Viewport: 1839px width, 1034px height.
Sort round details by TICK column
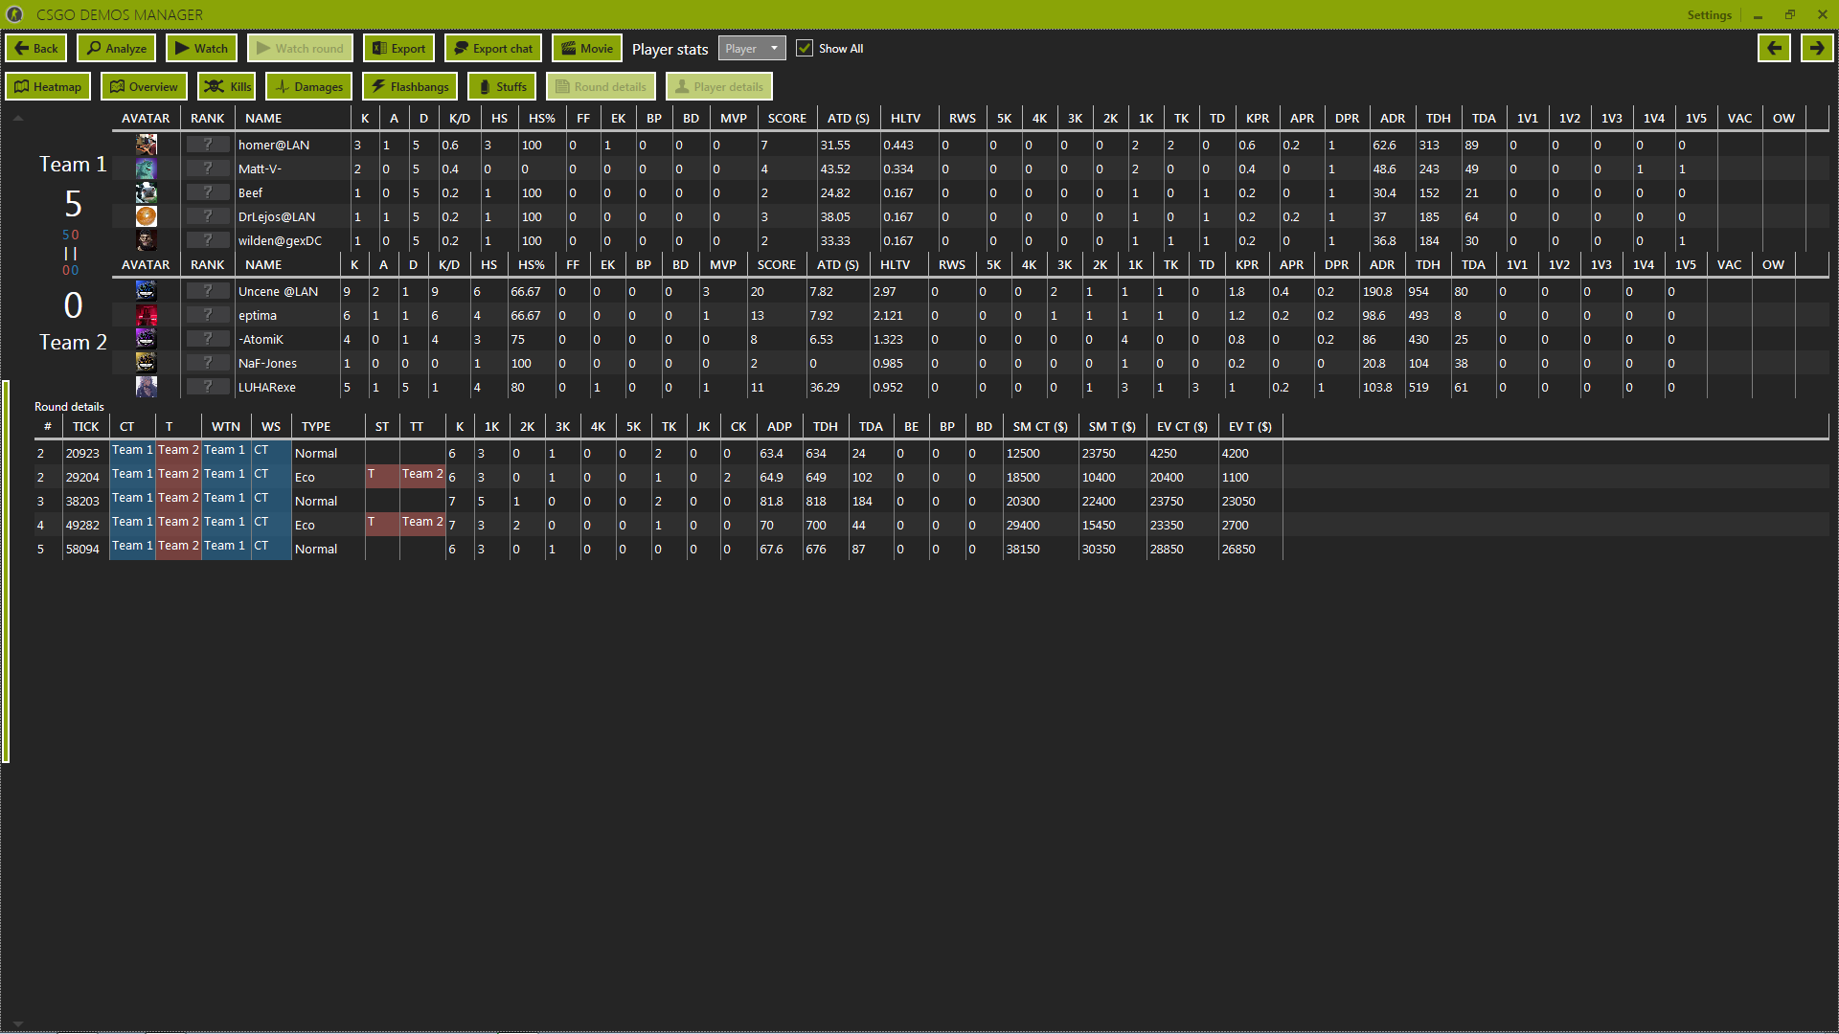click(85, 426)
